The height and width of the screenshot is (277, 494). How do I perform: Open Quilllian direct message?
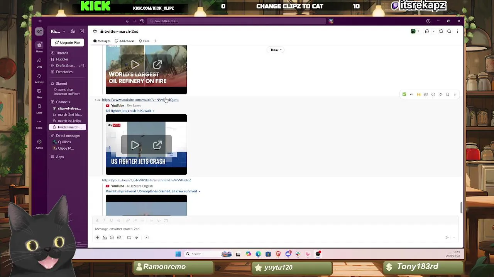point(64,142)
